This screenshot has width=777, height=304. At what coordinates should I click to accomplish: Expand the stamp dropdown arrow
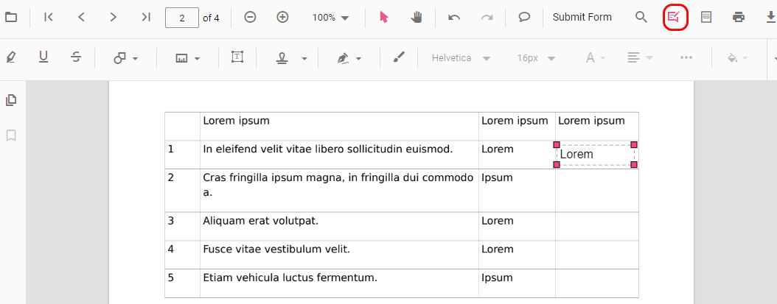[304, 58]
